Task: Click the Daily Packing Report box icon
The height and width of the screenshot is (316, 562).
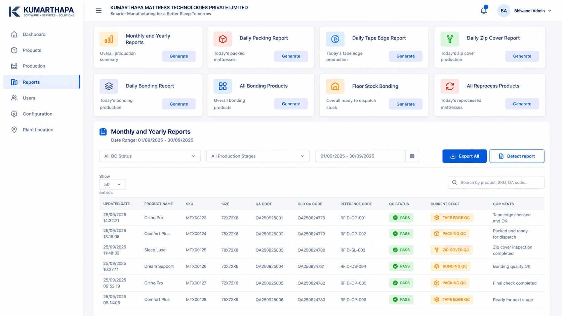Action: pos(223,39)
